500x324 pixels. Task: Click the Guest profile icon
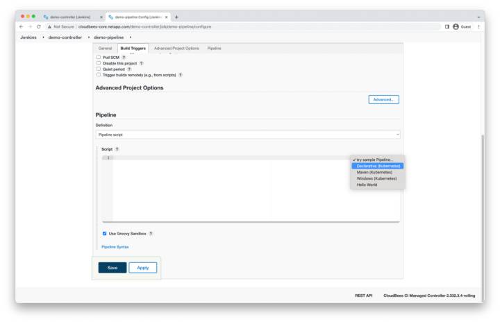456,26
